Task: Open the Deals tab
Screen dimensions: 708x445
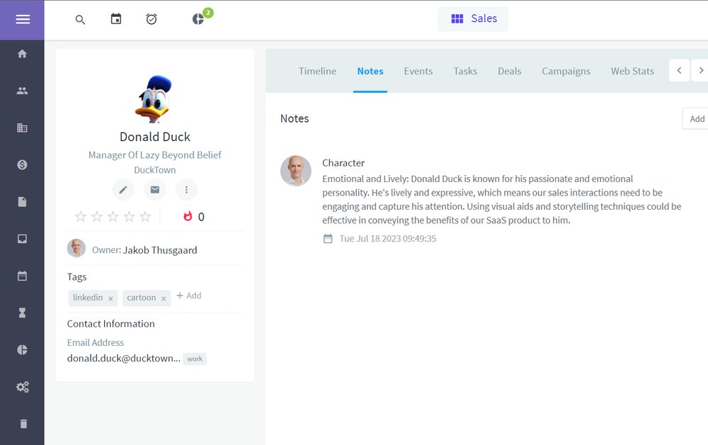Action: pyautogui.click(x=509, y=72)
